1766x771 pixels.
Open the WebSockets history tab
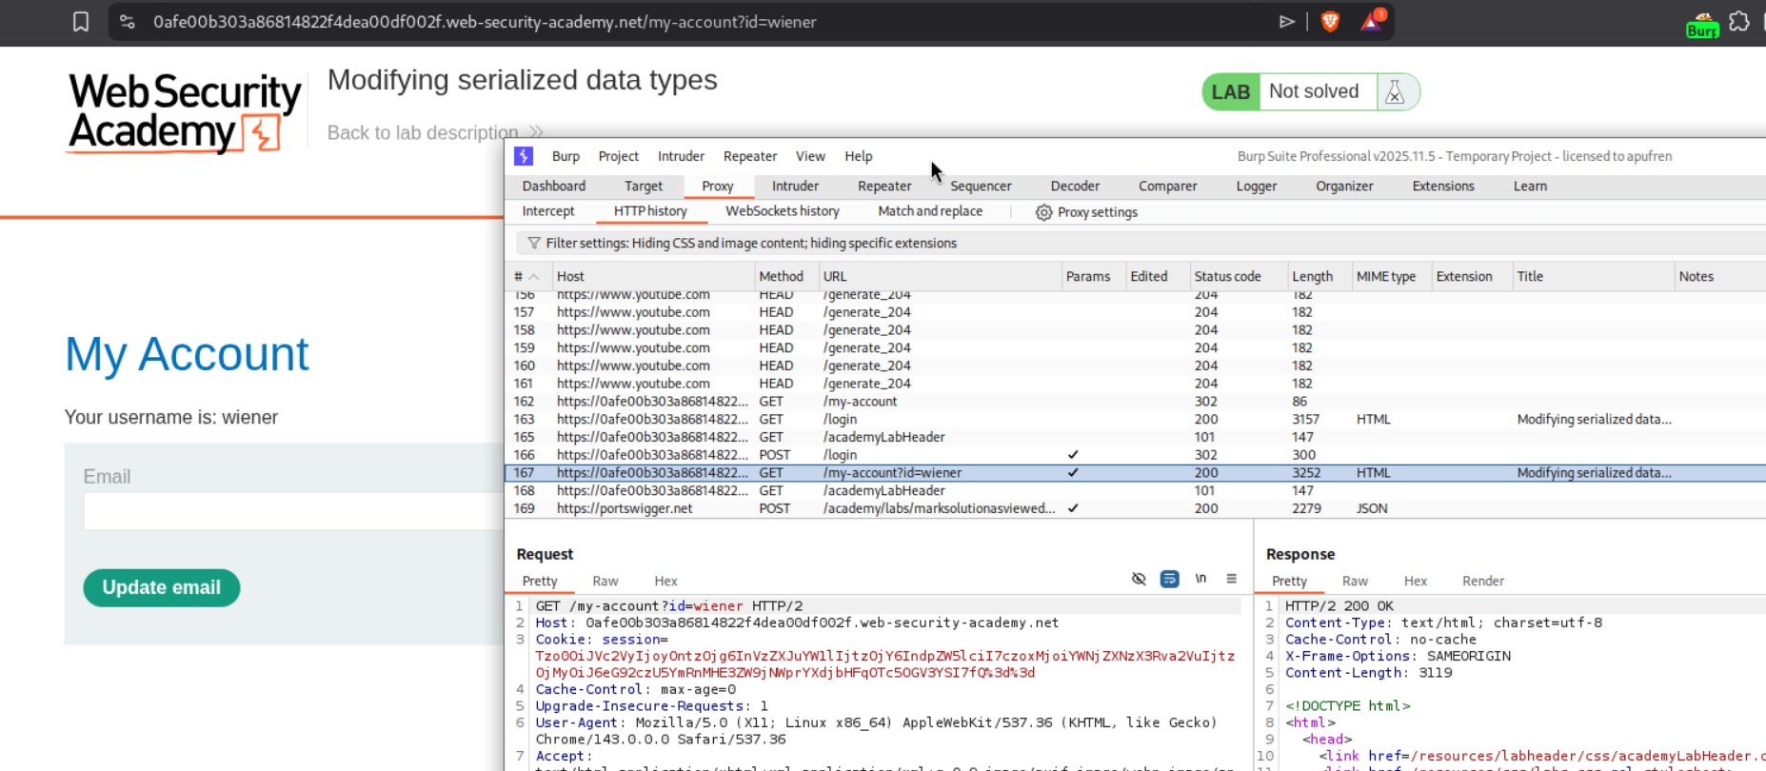pos(782,211)
